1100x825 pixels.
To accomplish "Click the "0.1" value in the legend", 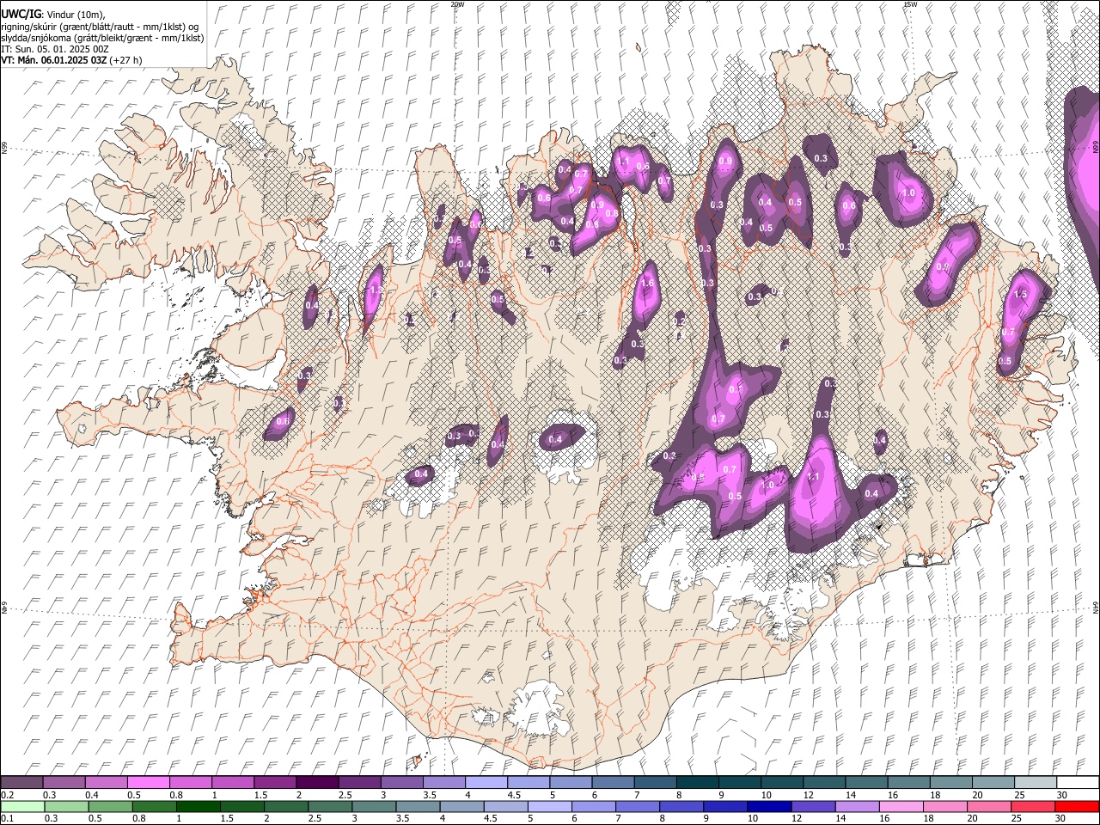I will tap(7, 818).
